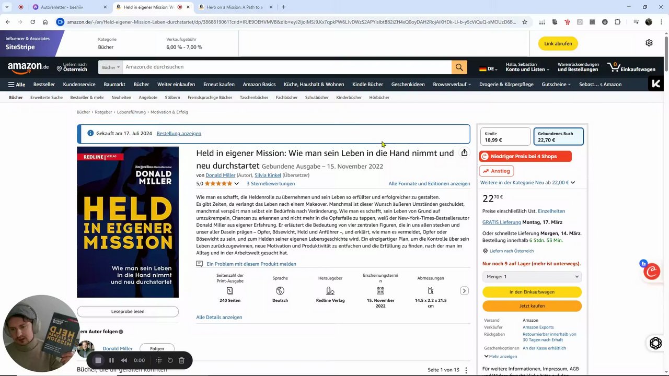Click the book cover image
Screen dimensions: 669x376
[128, 222]
